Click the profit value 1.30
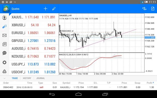Image resolution: width=157 pixels, height=98 pixels. (x=151, y=87)
